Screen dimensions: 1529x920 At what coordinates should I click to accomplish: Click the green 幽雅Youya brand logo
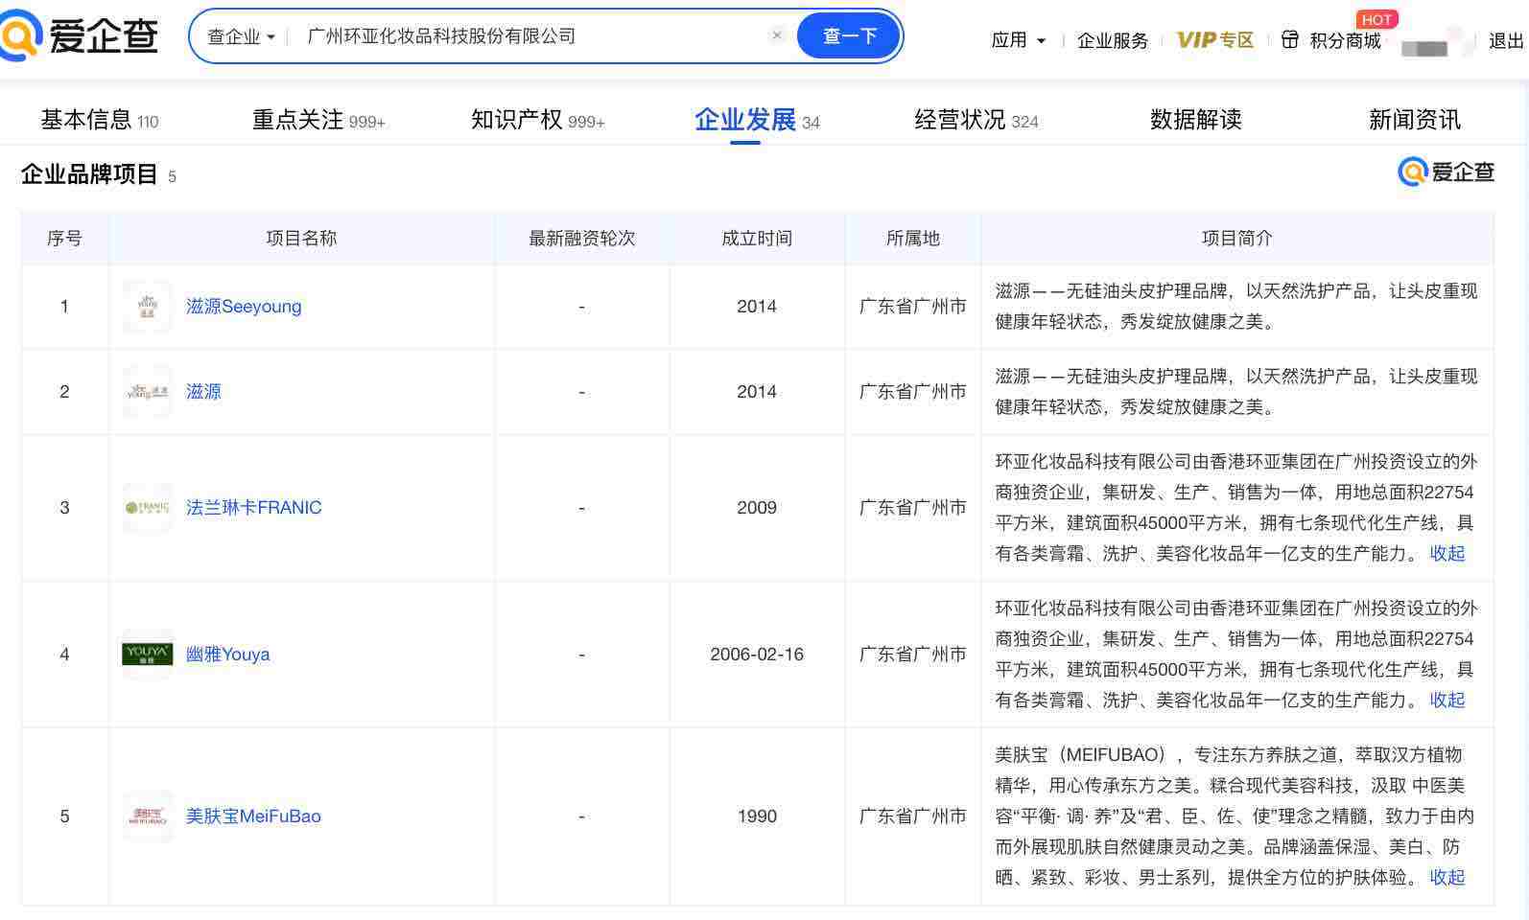click(148, 655)
